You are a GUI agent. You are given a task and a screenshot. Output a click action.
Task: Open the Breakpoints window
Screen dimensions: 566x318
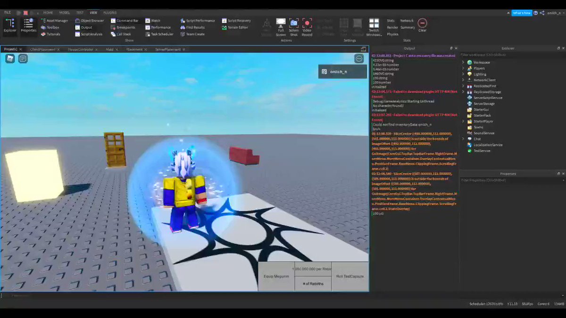click(x=123, y=27)
